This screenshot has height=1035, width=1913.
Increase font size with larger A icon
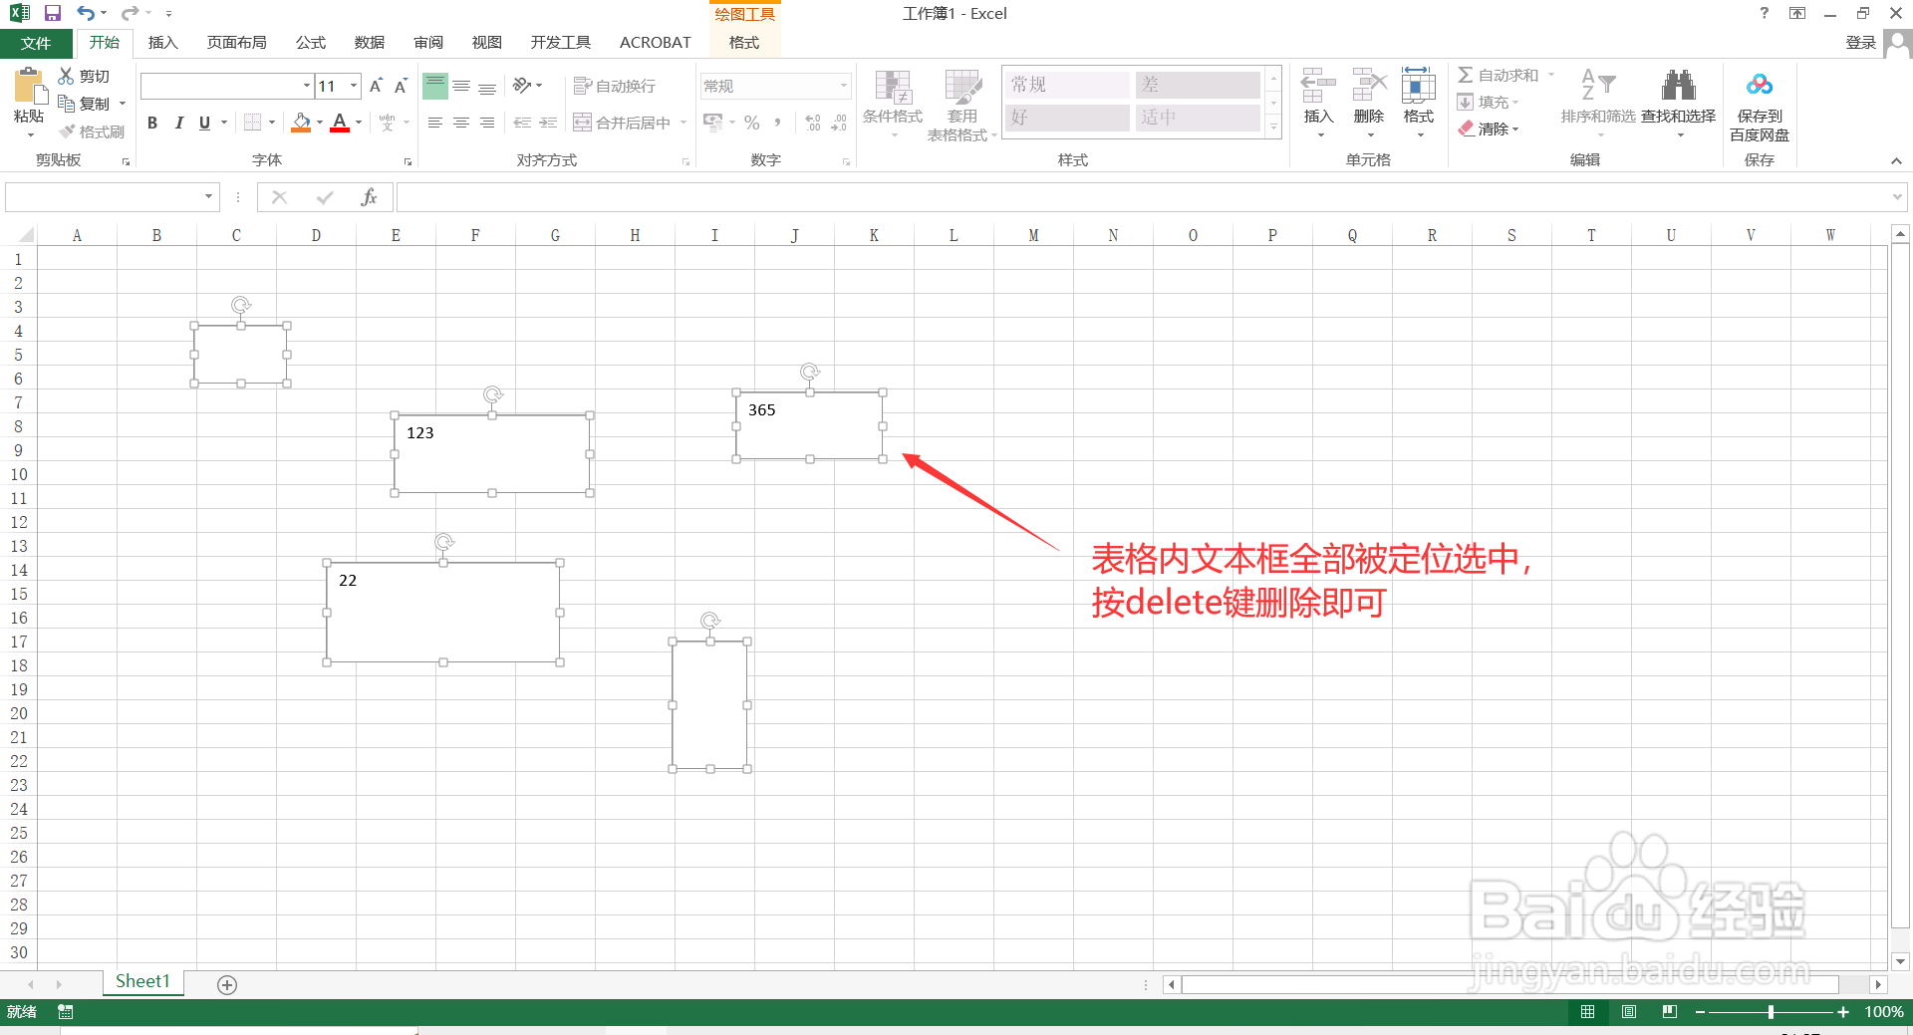pos(376,86)
